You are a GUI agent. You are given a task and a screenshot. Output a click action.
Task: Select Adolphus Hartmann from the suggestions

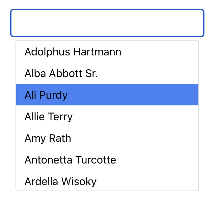73,52
